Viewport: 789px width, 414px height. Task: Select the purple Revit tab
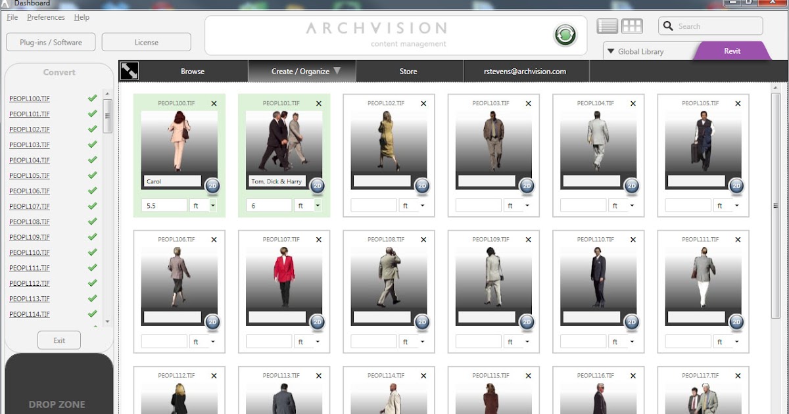[732, 51]
